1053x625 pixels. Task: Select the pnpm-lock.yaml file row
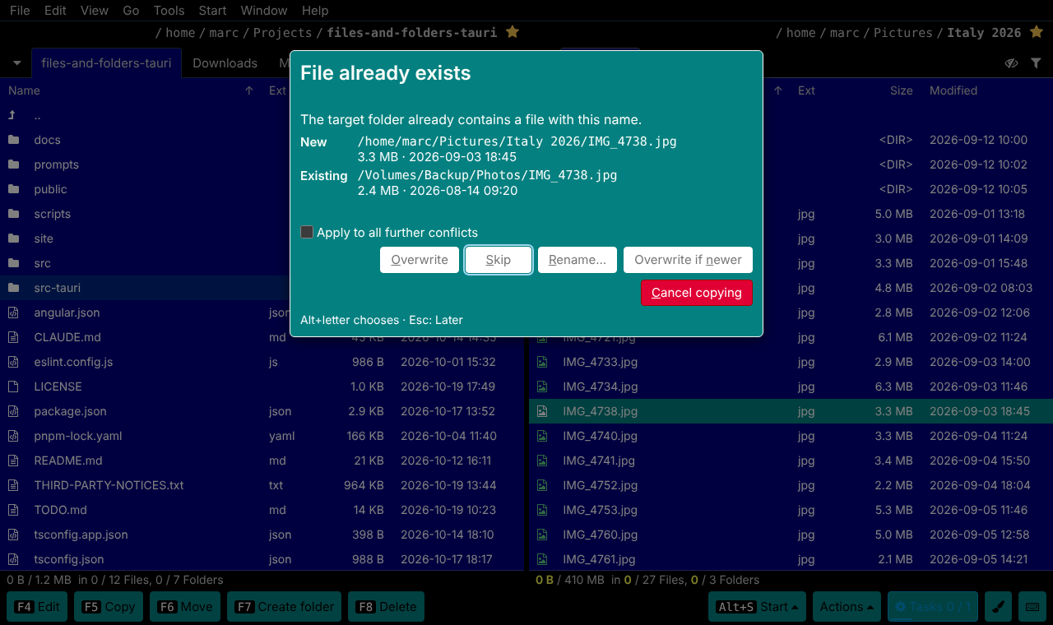(x=262, y=436)
